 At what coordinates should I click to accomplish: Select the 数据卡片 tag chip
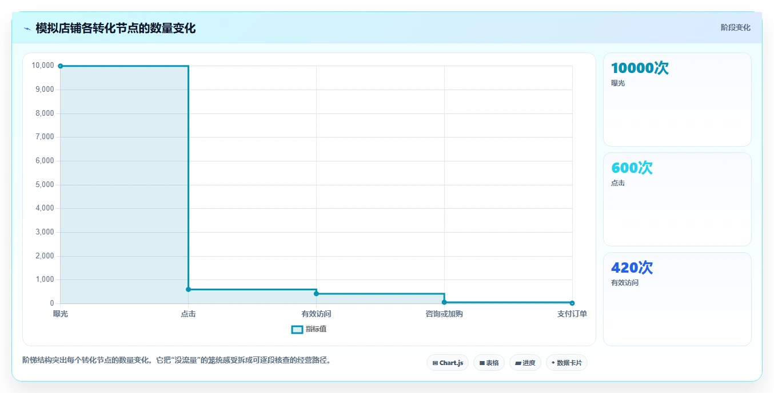pyautogui.click(x=566, y=363)
